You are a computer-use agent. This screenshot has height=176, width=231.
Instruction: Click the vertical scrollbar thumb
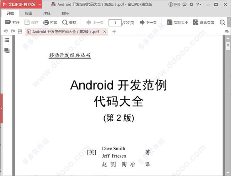[228, 46]
